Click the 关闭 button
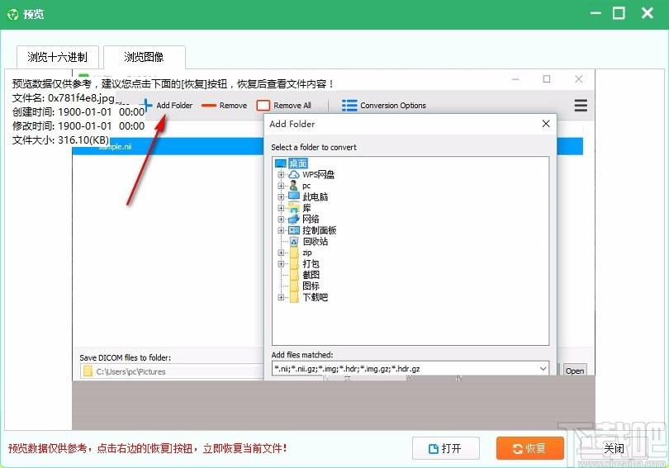 [x=614, y=448]
